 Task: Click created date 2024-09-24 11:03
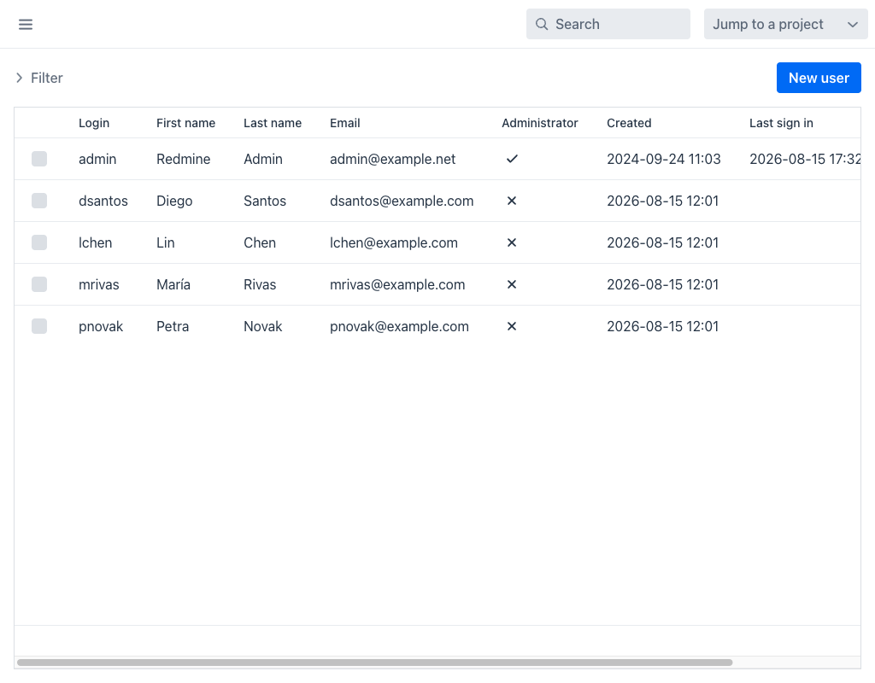(x=663, y=159)
